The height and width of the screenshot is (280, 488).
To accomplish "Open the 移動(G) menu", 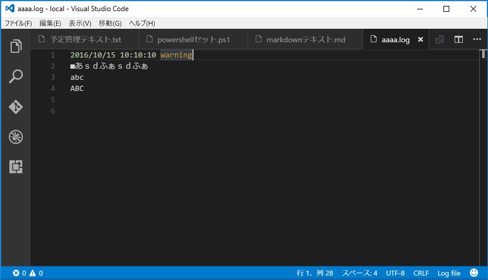I will click(110, 23).
